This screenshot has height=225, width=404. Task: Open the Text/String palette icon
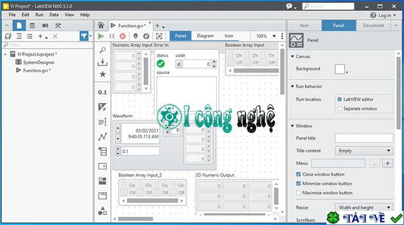[102, 122]
